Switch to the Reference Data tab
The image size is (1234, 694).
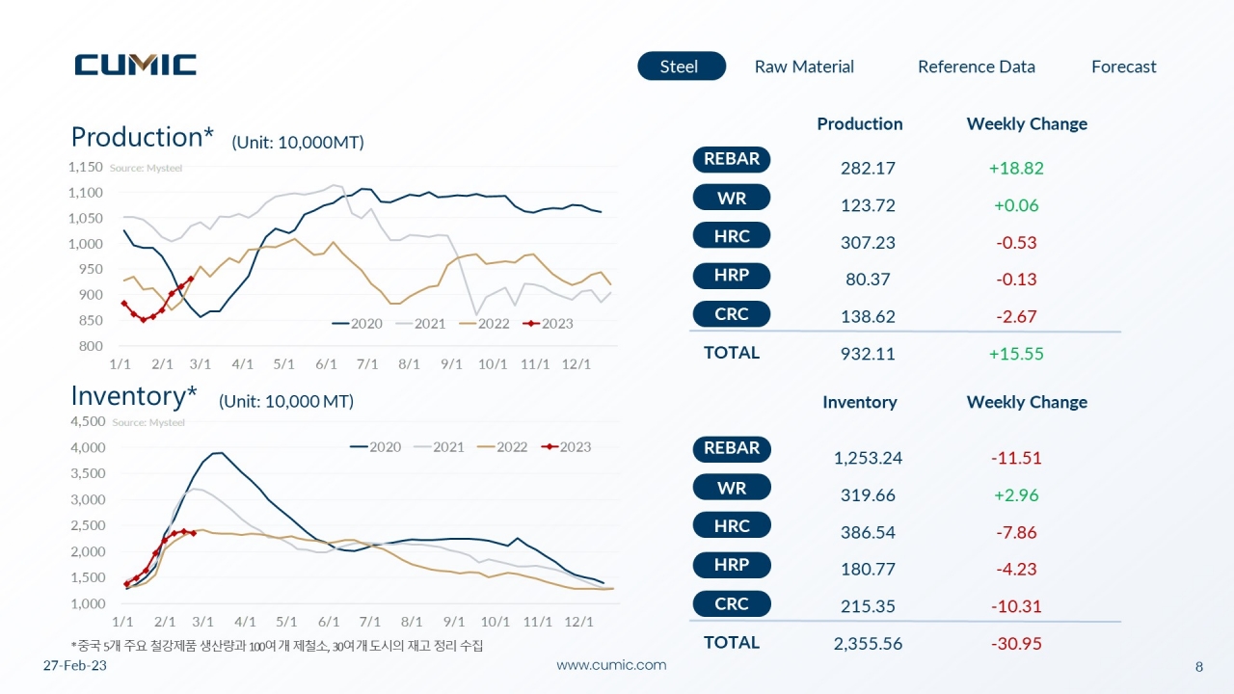coord(977,67)
